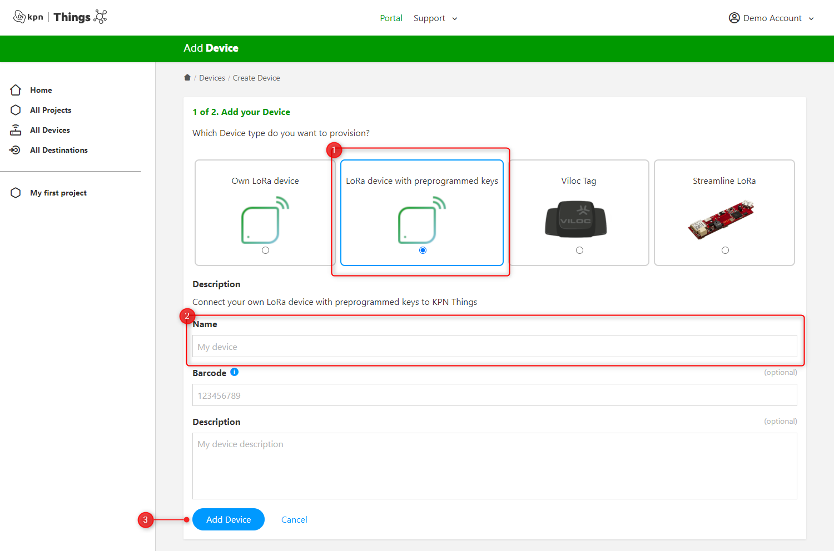
Task: Go to Home in sidebar
Action: click(x=41, y=90)
